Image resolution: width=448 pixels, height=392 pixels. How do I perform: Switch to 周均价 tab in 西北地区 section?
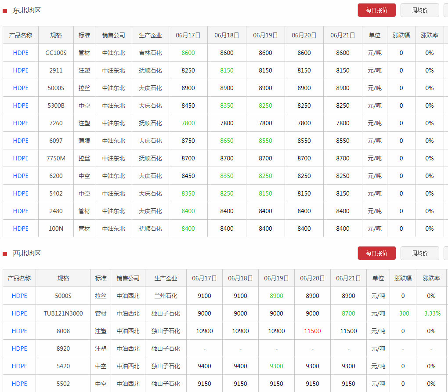419,253
